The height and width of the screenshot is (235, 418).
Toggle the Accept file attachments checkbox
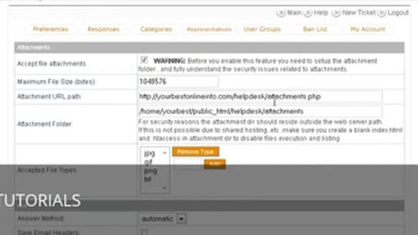(144, 59)
